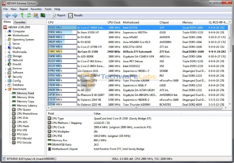Toggle the status bar MTMBW checkbox
Screen dimensions: 234x163
(4, 159)
